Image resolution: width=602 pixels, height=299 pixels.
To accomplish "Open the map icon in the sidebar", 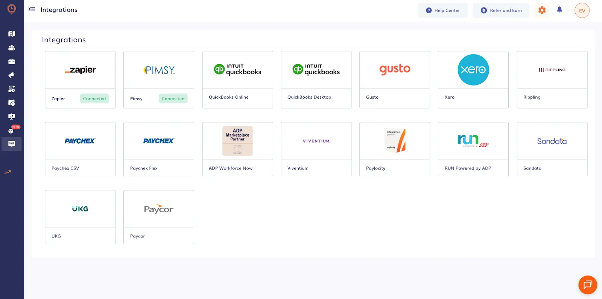I will [x=12, y=34].
